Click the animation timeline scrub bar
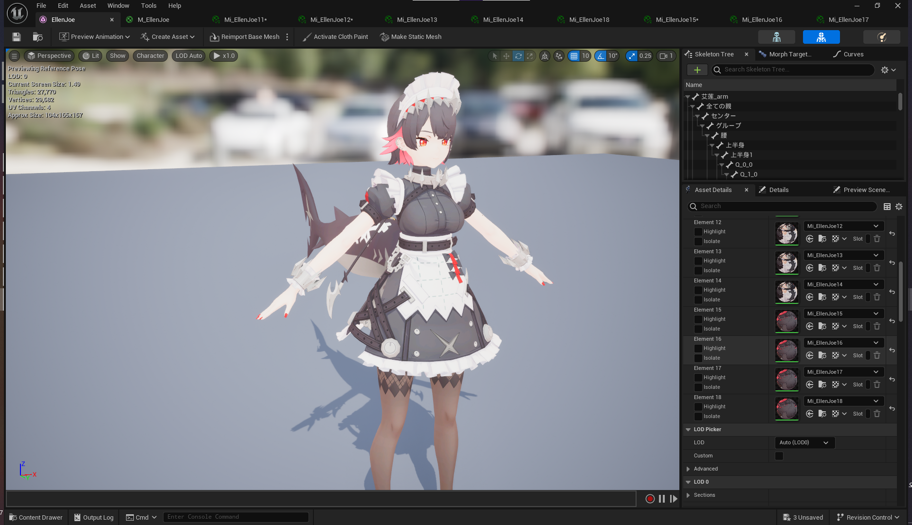The image size is (912, 525). tap(321, 499)
